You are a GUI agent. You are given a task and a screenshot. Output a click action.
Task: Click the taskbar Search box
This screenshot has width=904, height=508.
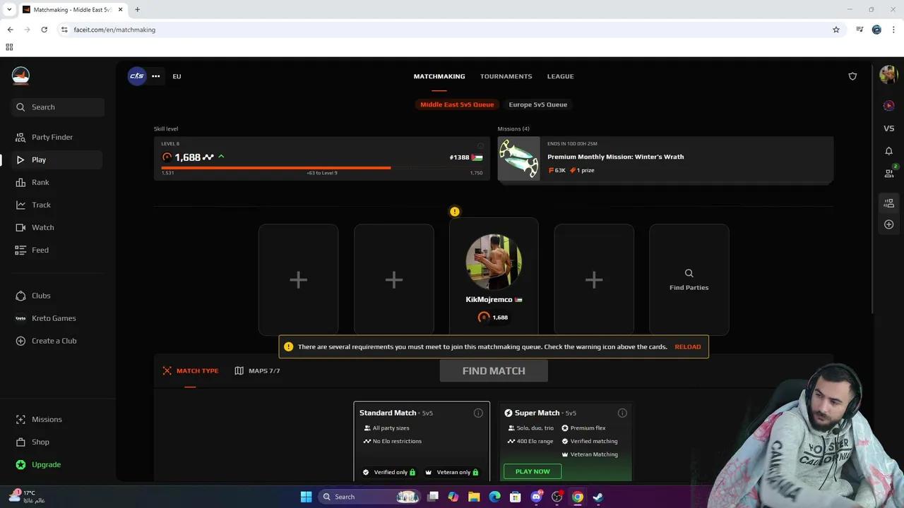tap(369, 497)
